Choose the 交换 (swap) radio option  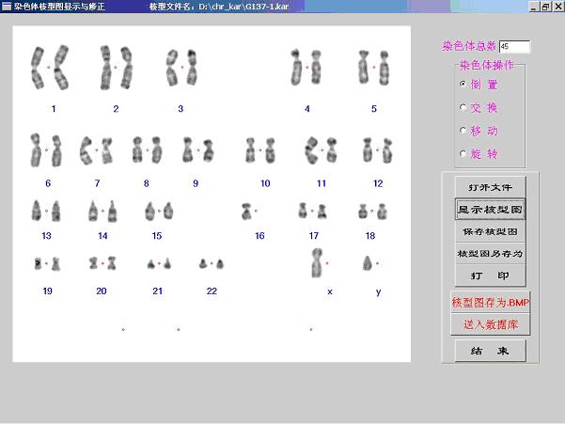click(463, 107)
